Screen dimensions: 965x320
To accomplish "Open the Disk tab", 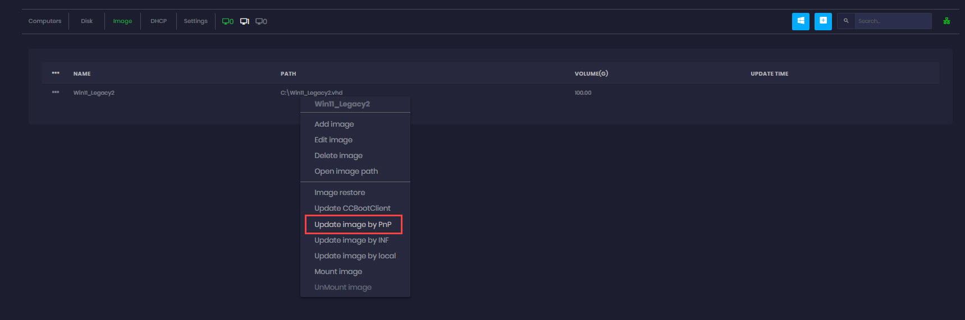I will 86,21.
